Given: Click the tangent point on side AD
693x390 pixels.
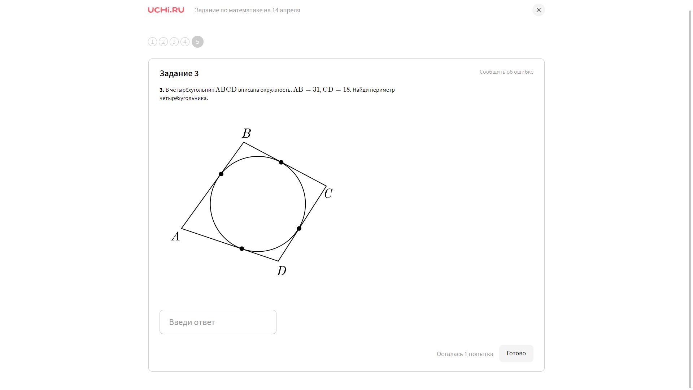Looking at the screenshot, I should click(x=242, y=249).
